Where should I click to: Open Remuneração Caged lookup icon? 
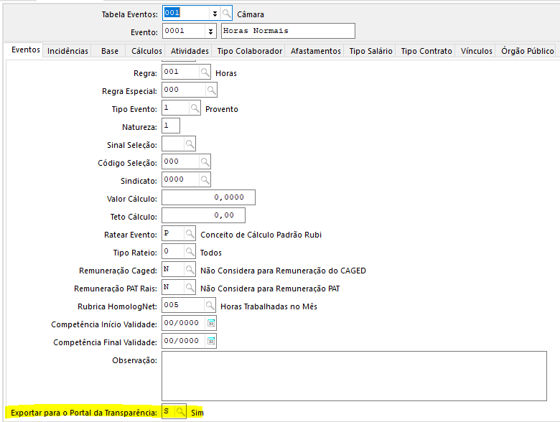(x=190, y=269)
